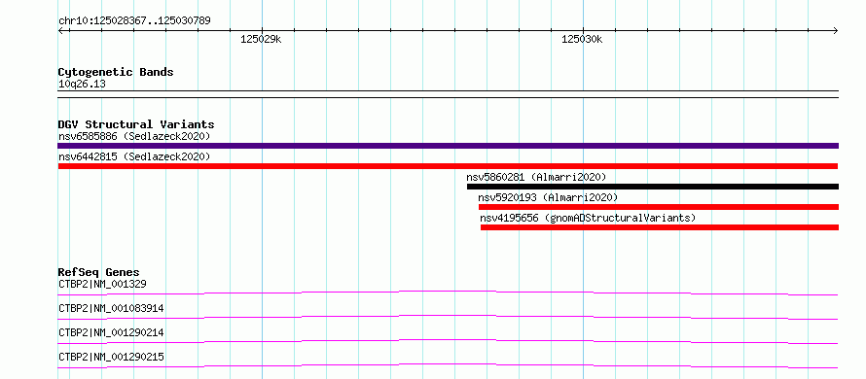Screen dimensions: 866x379
Task: Click the magenta NM_001329 transcript line
Action: click(x=448, y=293)
